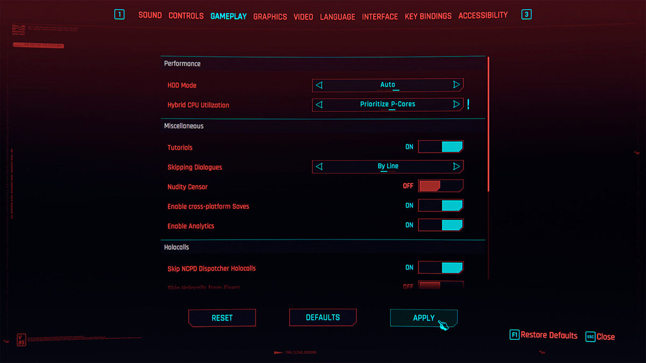Select previous HDD Mode option with left arrow
Image resolution: width=646 pixels, height=363 pixels.
(x=319, y=85)
